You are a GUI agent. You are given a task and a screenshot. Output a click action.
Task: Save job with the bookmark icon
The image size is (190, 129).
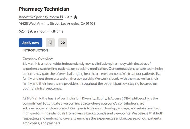(x=50, y=43)
